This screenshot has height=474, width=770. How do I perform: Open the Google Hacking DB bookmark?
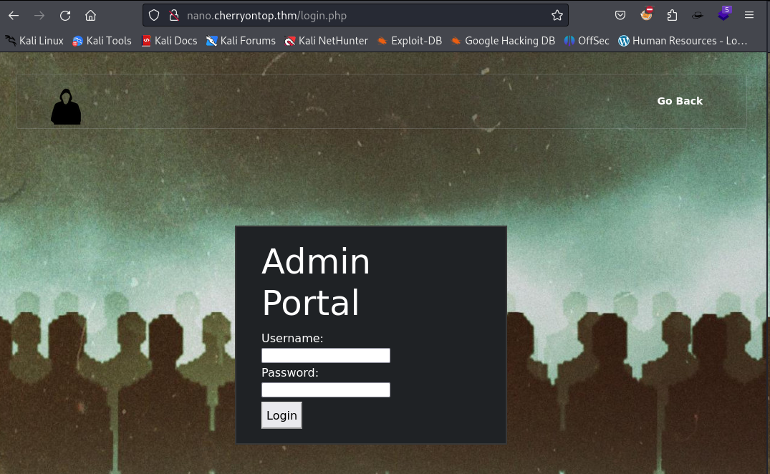pos(502,41)
